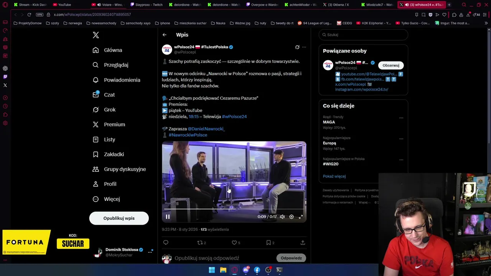Click the Opera menu logo

coord(5,5)
